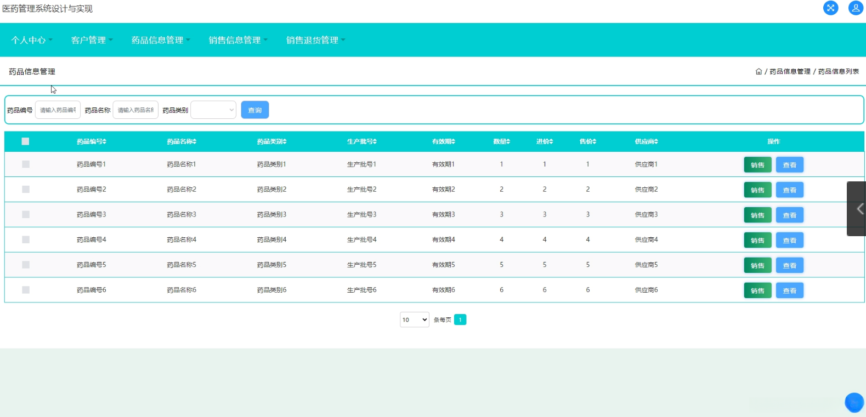This screenshot has width=866, height=417.
Task: Select the 生产批号6 cell
Action: pyautogui.click(x=361, y=290)
